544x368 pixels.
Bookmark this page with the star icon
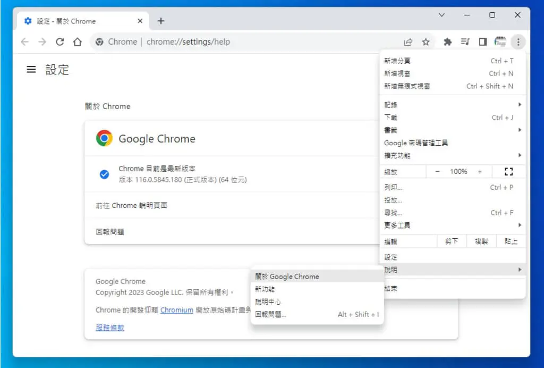point(426,42)
